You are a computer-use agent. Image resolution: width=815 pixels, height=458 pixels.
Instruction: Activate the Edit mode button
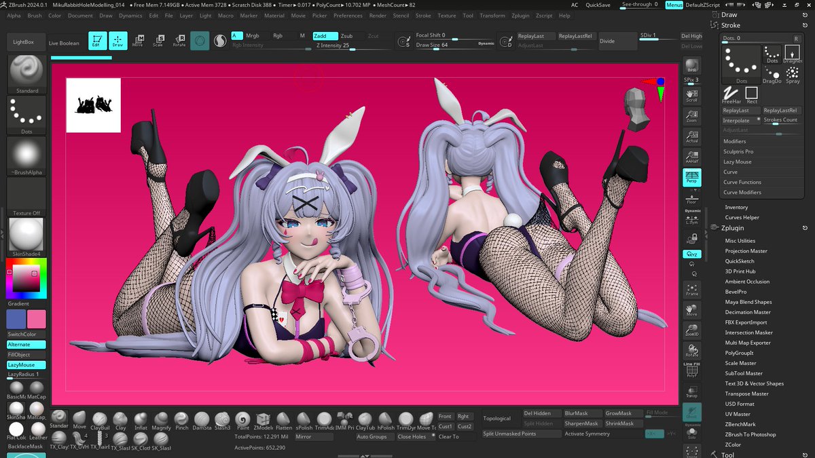(x=98, y=41)
